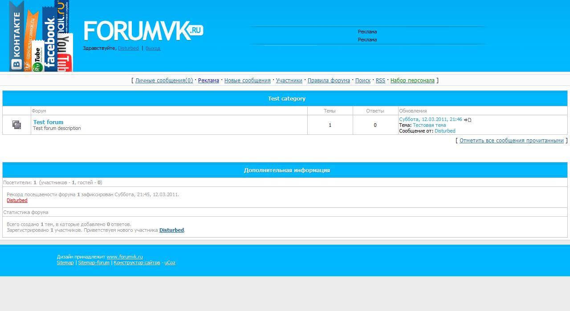The image size is (570, 311).
Task: Click the Поиск search link
Action: tap(362, 81)
